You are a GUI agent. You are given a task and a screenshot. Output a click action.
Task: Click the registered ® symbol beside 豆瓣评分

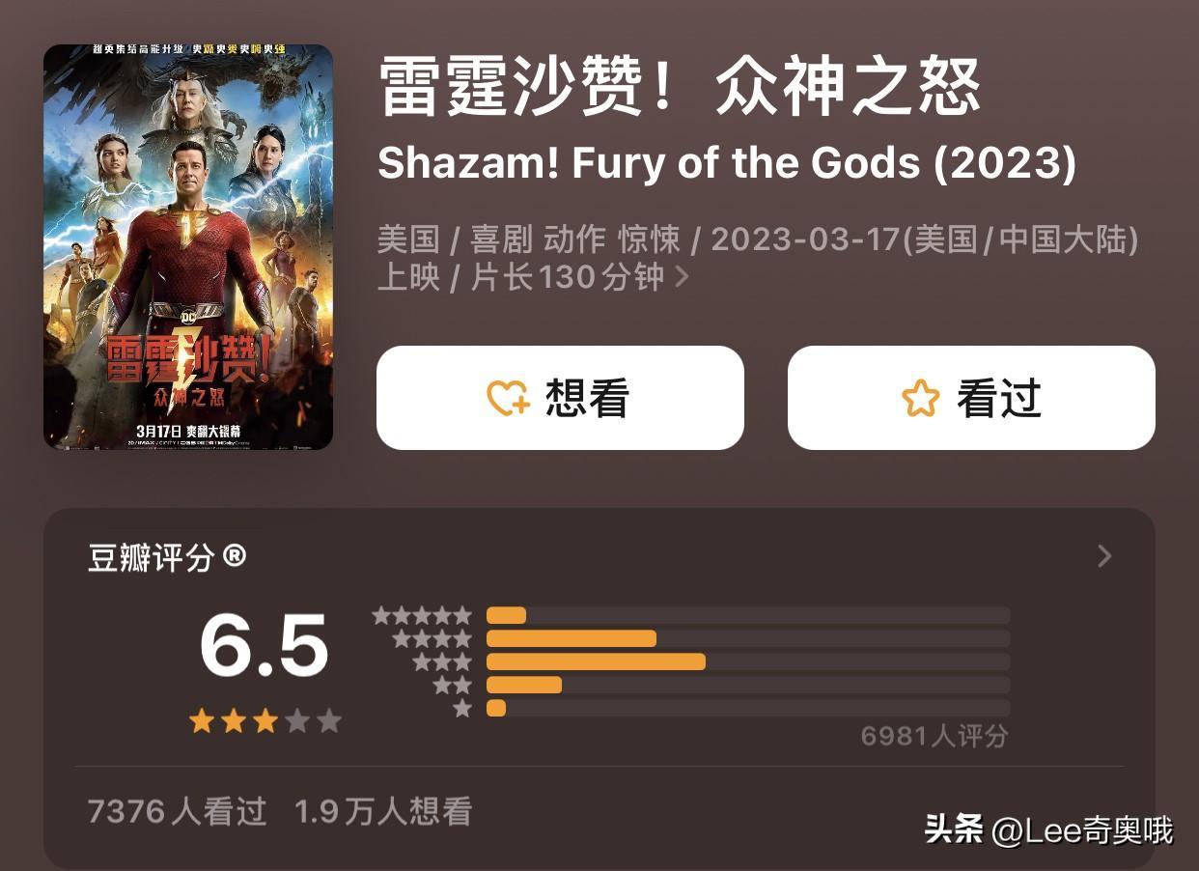click(x=235, y=555)
